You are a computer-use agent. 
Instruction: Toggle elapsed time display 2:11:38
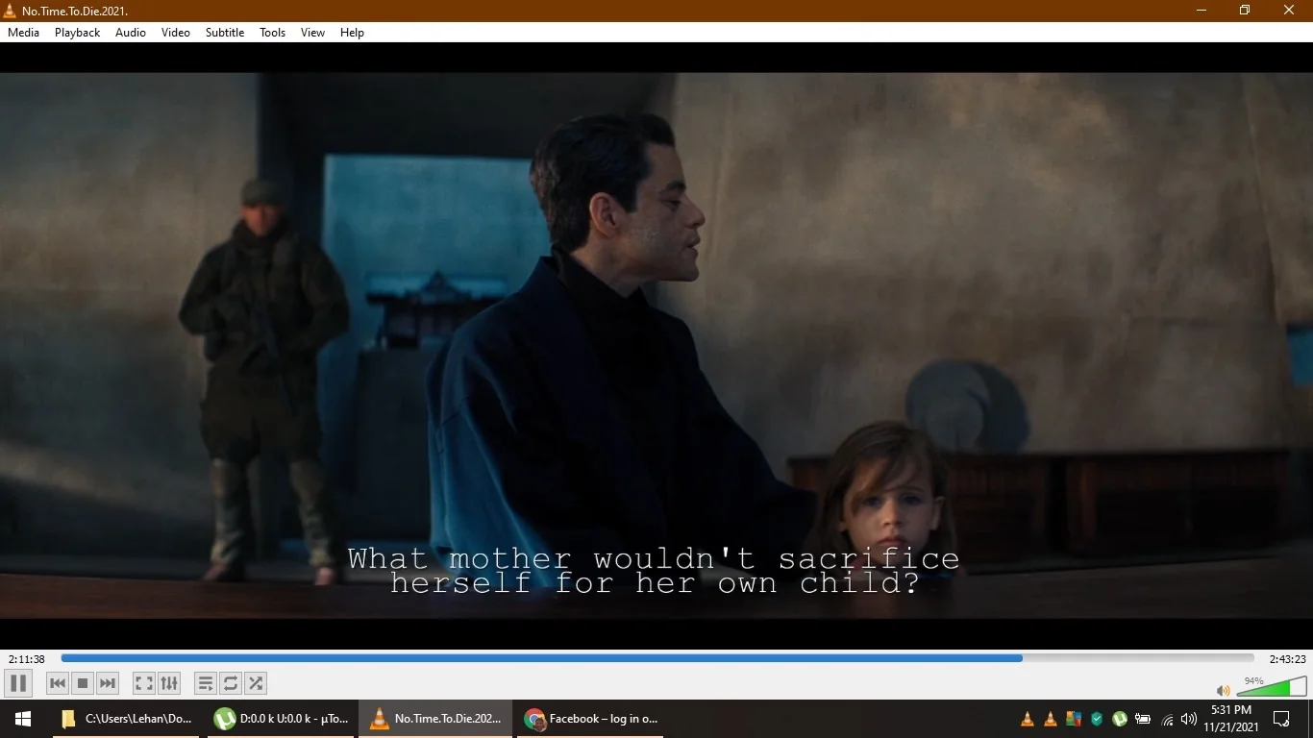tap(27, 659)
